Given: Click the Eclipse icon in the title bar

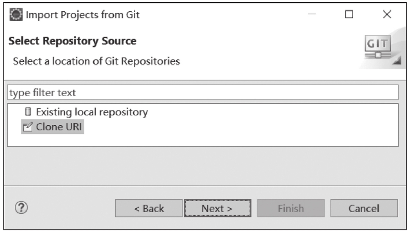Looking at the screenshot, I should tap(16, 14).
